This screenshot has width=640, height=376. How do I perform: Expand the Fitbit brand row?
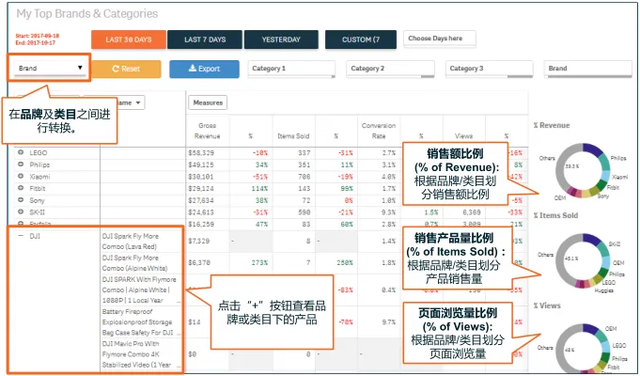pyautogui.click(x=21, y=188)
